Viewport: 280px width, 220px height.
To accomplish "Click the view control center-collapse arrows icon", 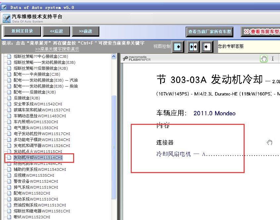I will 193,47.
